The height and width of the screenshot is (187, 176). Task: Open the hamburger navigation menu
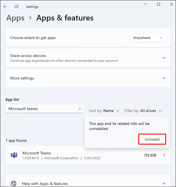pyautogui.click(x=17, y=6)
